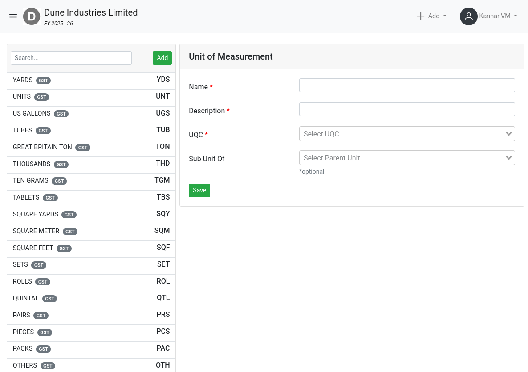Save the unit of measurement
Screen dimensions: 528x372
(x=199, y=190)
